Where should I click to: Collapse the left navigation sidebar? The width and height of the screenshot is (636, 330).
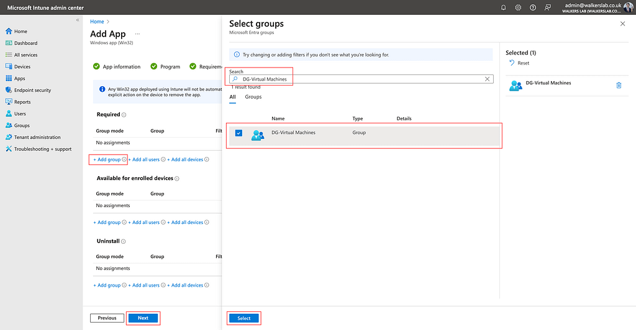(78, 20)
